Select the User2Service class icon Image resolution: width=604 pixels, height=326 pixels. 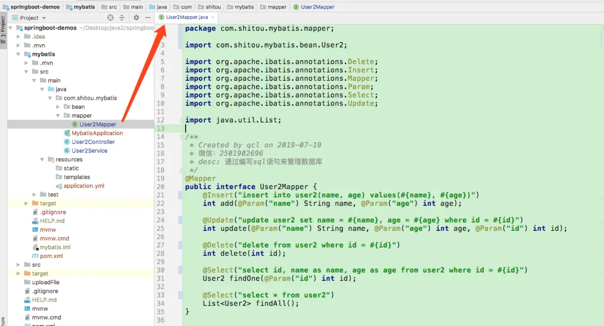click(67, 151)
